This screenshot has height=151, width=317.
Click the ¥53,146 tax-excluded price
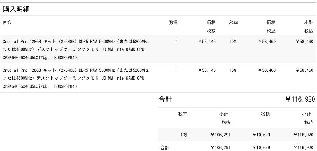(x=207, y=42)
